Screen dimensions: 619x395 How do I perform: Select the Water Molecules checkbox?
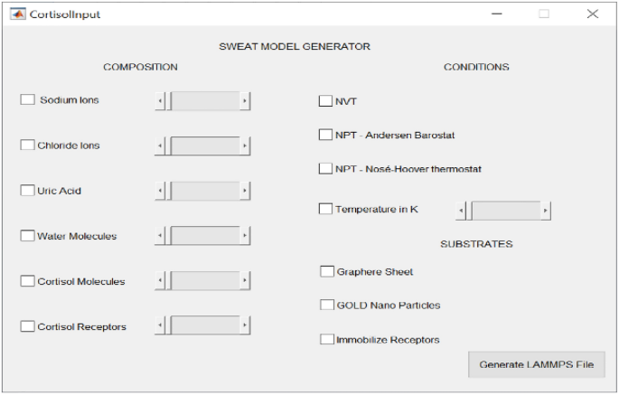28,235
